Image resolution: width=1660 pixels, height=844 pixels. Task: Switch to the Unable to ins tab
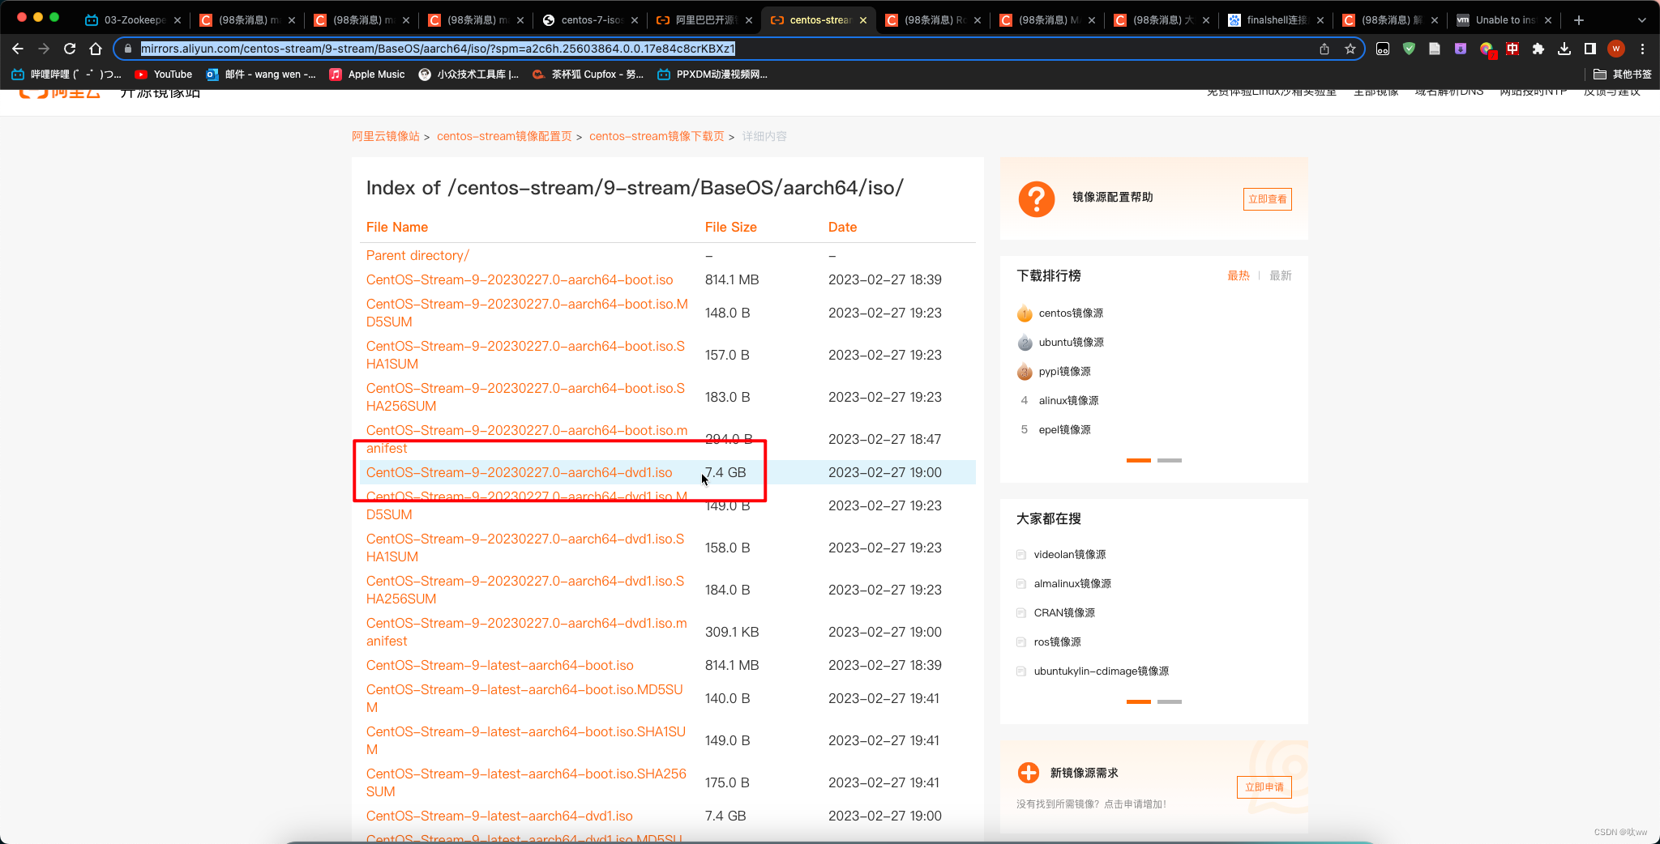[1504, 20]
